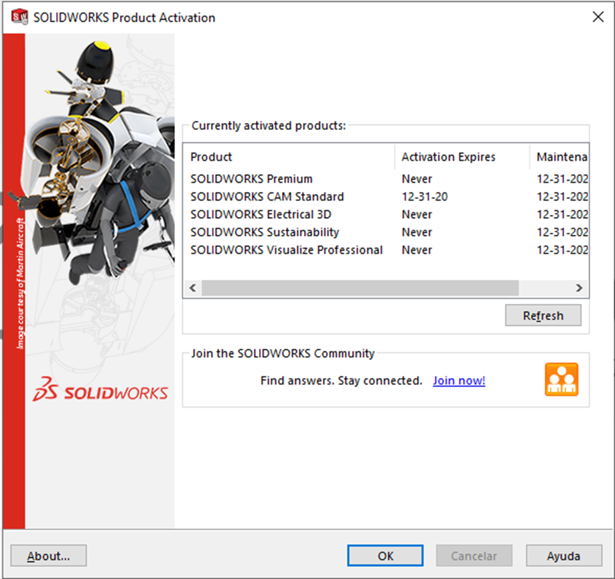
Task: Click the Cancelar button
Action: (474, 556)
